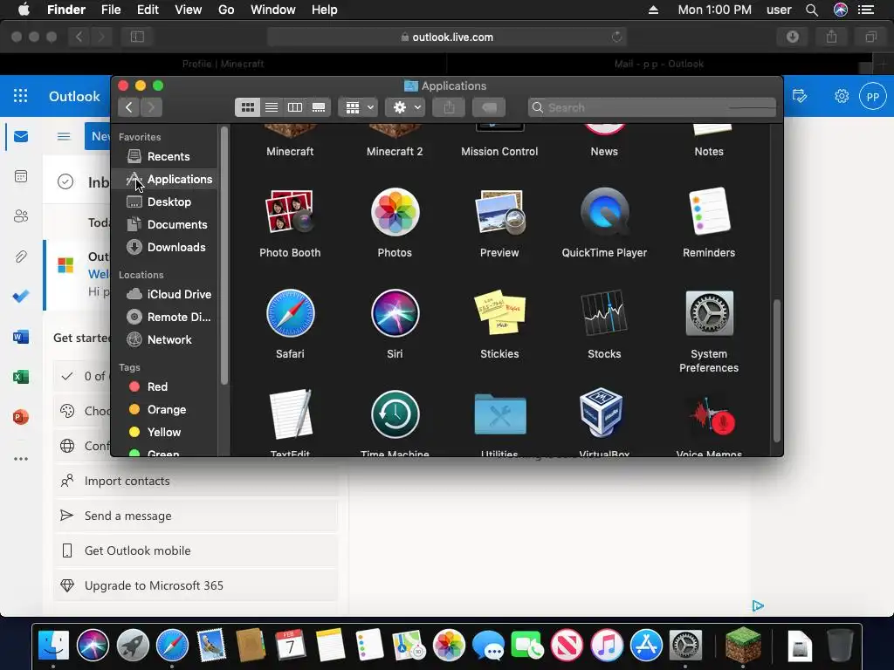894x670 pixels.
Task: Click the outlook.live.com address bar in Safari
Action: pos(447,37)
